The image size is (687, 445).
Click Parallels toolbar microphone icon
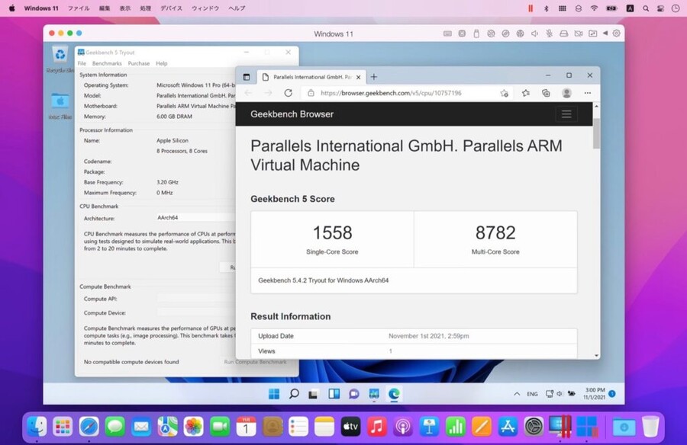549,34
